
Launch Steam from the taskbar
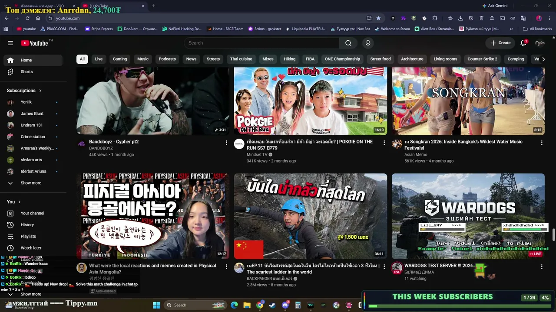tap(272, 305)
